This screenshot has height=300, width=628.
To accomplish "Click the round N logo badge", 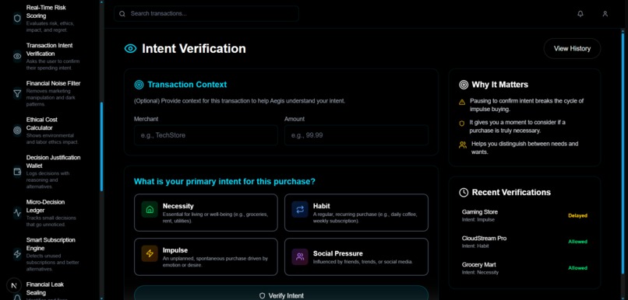I will point(14,285).
